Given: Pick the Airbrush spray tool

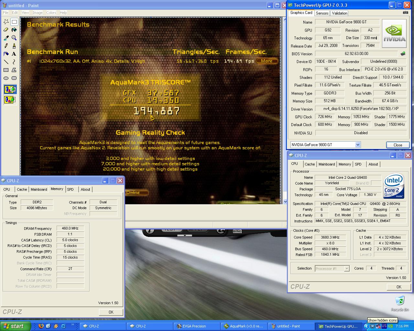Looking at the screenshot, I should coord(6,54).
